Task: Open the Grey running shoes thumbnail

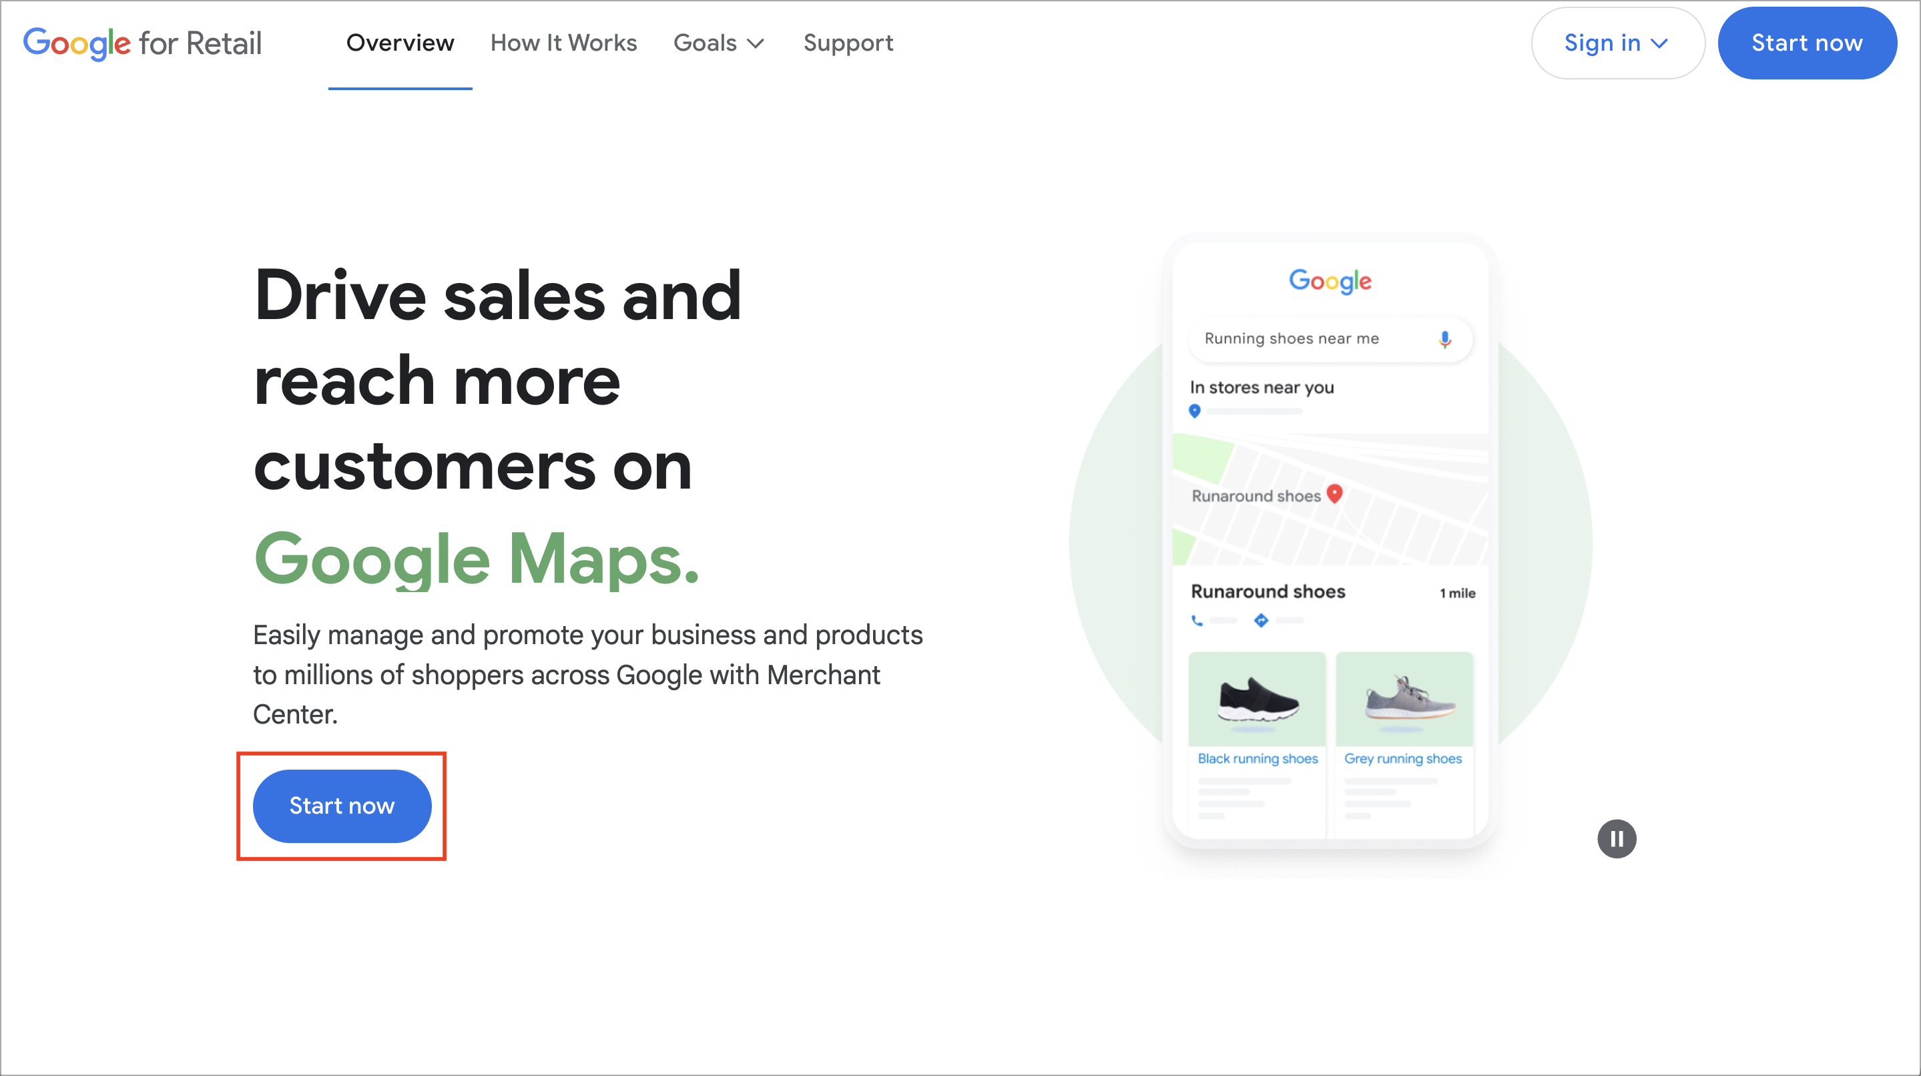Action: coord(1404,699)
